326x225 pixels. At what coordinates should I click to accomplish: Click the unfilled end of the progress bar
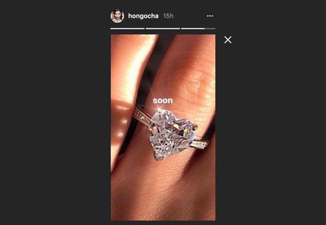[210, 29]
